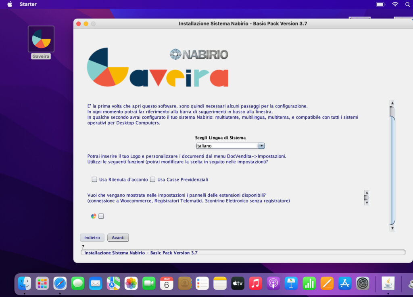Screen dimensions: 413x297
Task: Minimize the installation window with yellow button
Action: click(x=86, y=24)
